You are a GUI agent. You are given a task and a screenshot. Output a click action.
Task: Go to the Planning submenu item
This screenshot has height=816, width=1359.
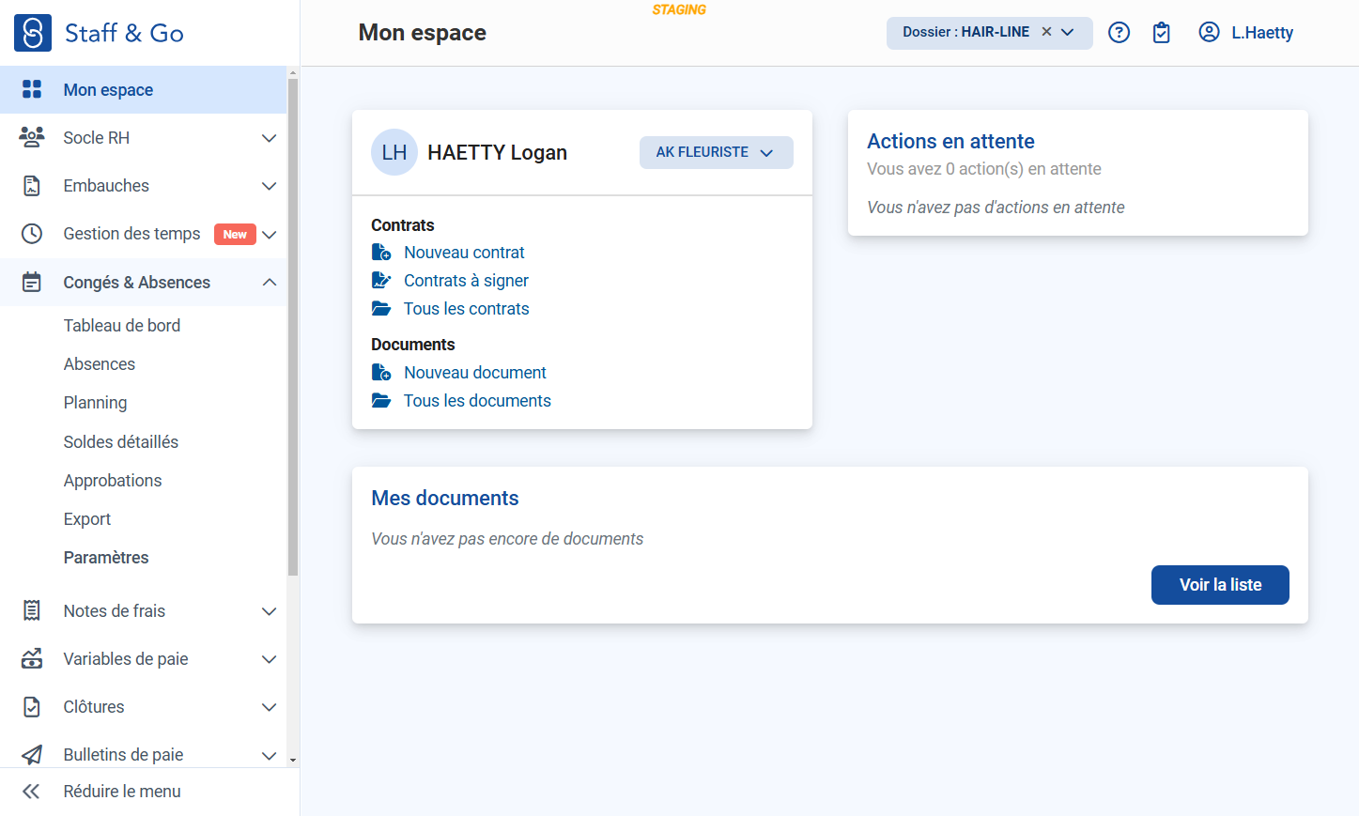coord(95,402)
